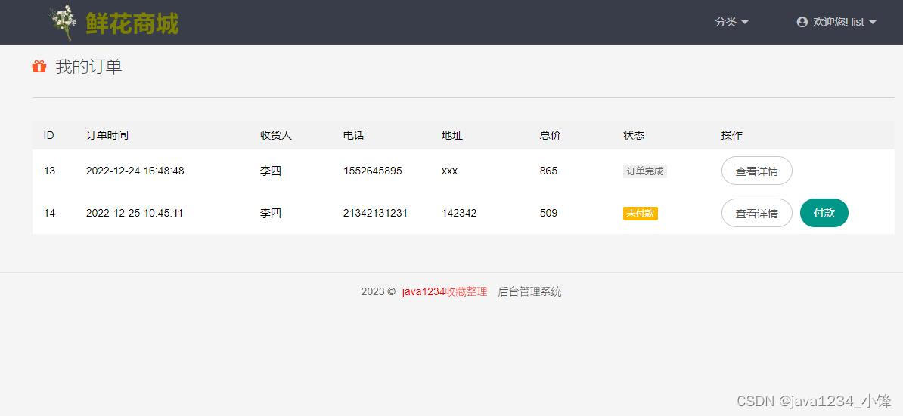Image resolution: width=903 pixels, height=416 pixels.
Task: Click the 鲜花商城 site title
Action: click(132, 23)
